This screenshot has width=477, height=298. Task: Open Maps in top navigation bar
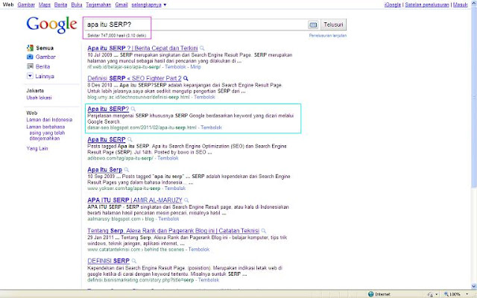(x=45, y=5)
